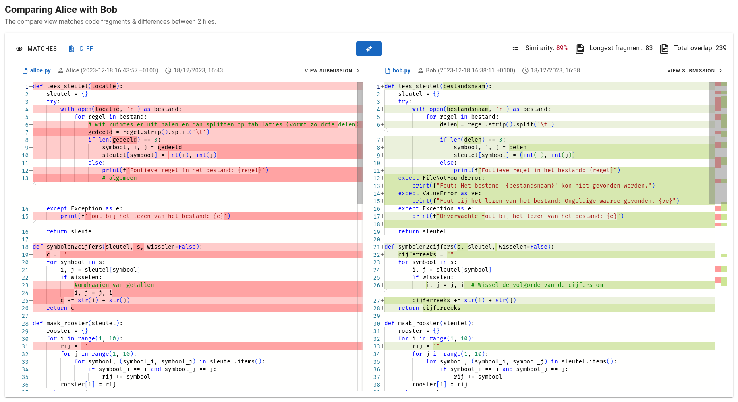The image size is (738, 402).
Task: Click the 18/12/2023, 16:38 timestamp
Action: click(555, 71)
